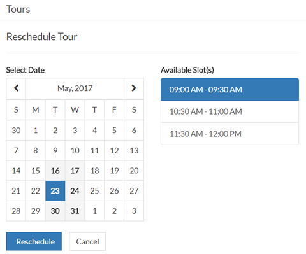Screen dimensions: 306x254
Task: Select April 30 in the first row
Action: [x=16, y=131]
